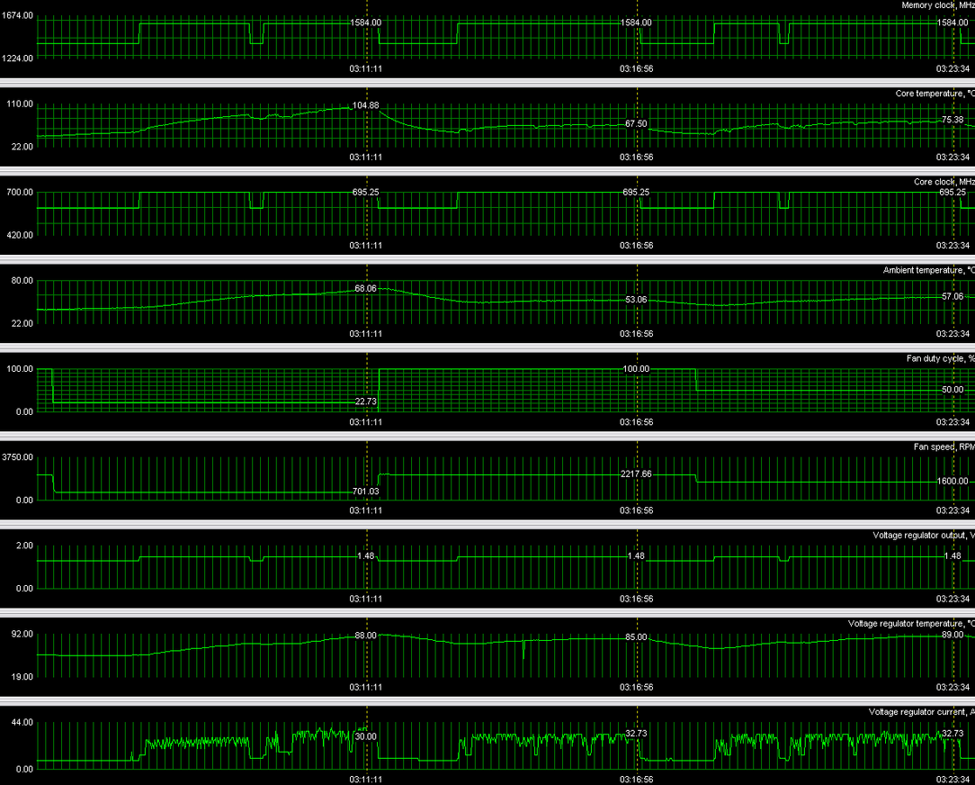Select the 50.00 fan duty cycle reading
975x785 pixels.
(953, 390)
